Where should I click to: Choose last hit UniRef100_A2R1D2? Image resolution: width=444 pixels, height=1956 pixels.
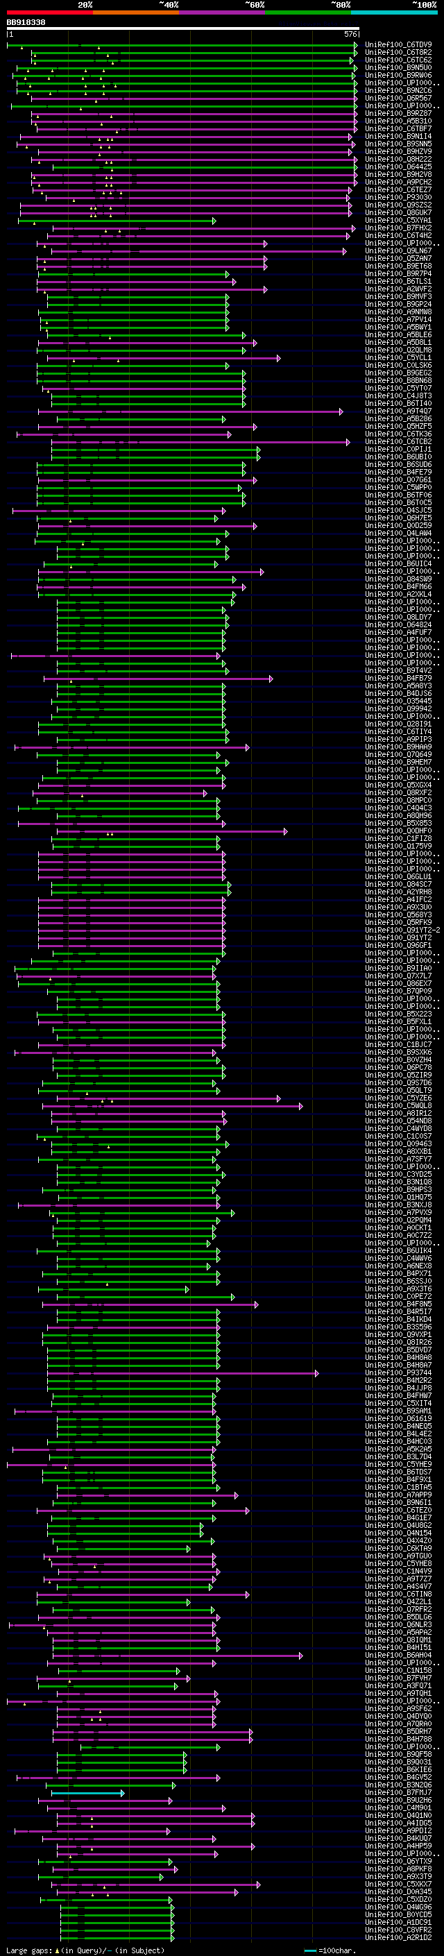click(x=398, y=1937)
